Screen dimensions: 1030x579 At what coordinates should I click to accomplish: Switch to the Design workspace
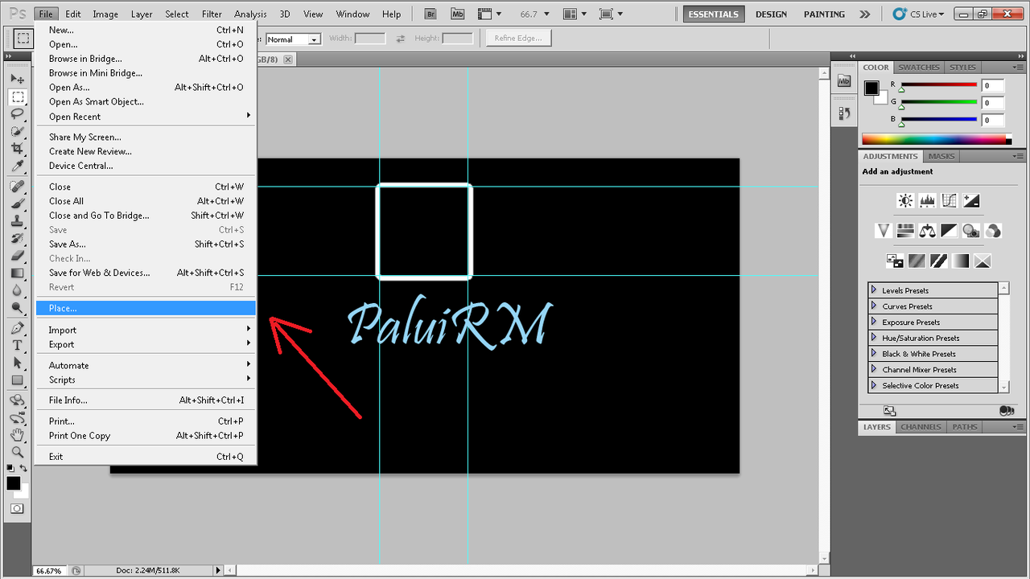click(x=771, y=14)
